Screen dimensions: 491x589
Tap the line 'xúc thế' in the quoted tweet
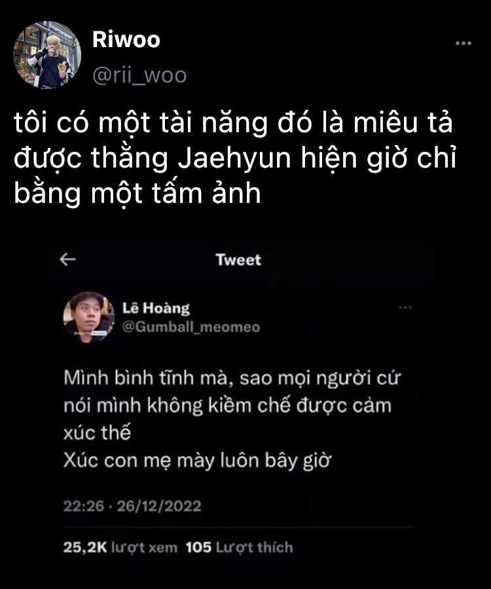pyautogui.click(x=97, y=433)
